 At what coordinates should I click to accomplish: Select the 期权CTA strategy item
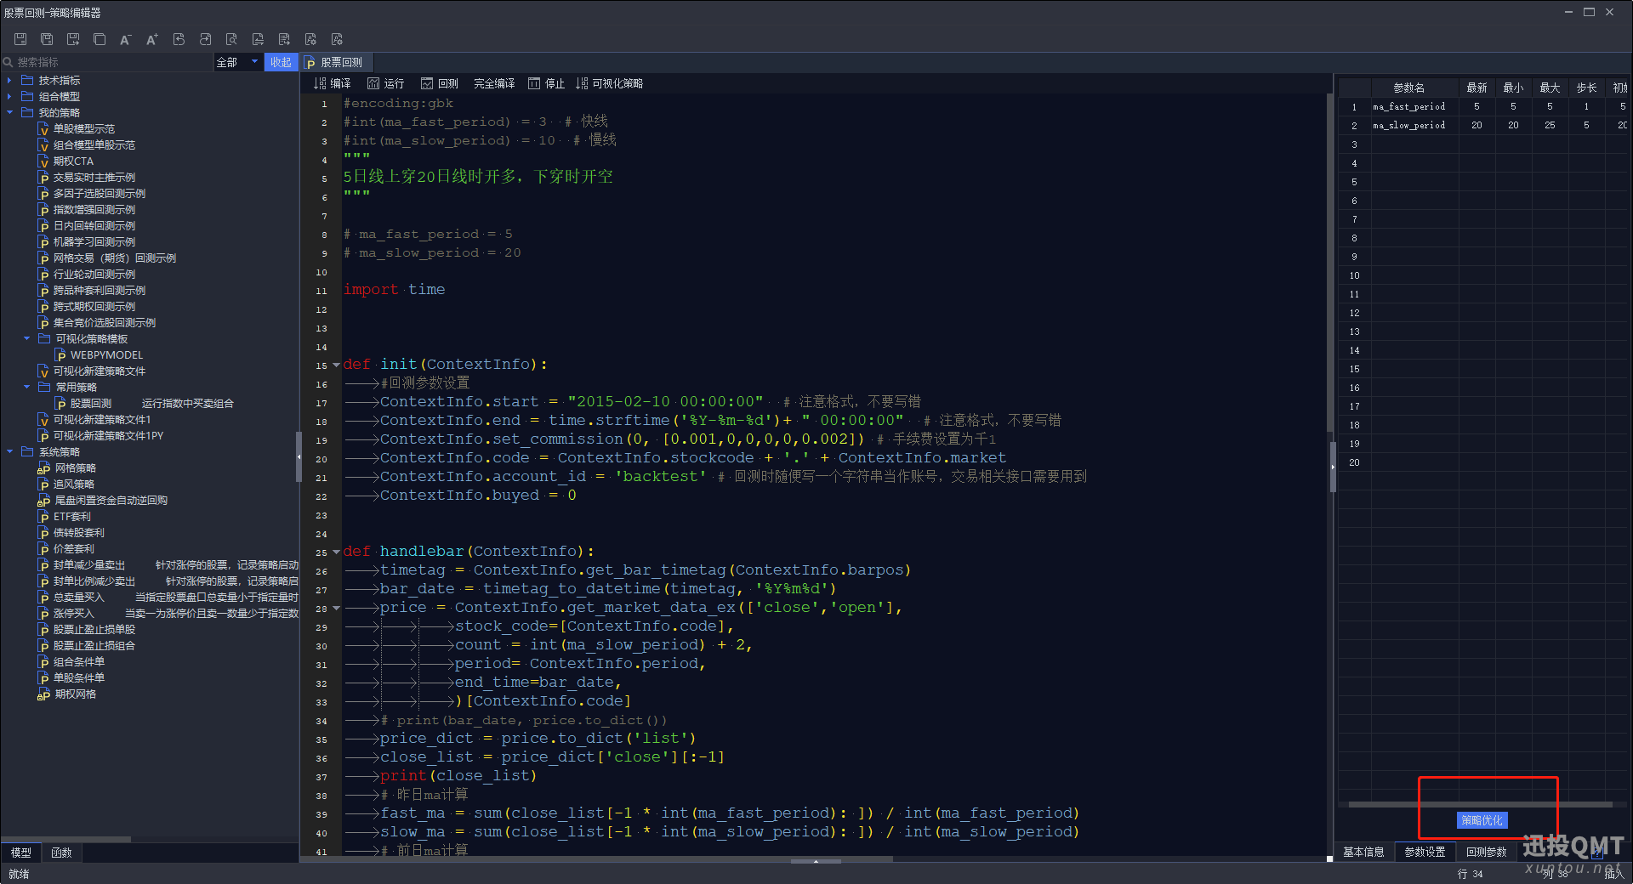[66, 161]
